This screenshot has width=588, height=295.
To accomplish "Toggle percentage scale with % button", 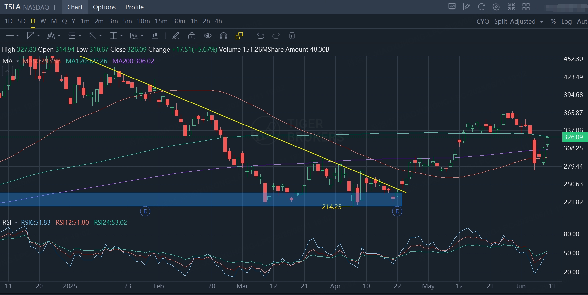I will pyautogui.click(x=553, y=21).
